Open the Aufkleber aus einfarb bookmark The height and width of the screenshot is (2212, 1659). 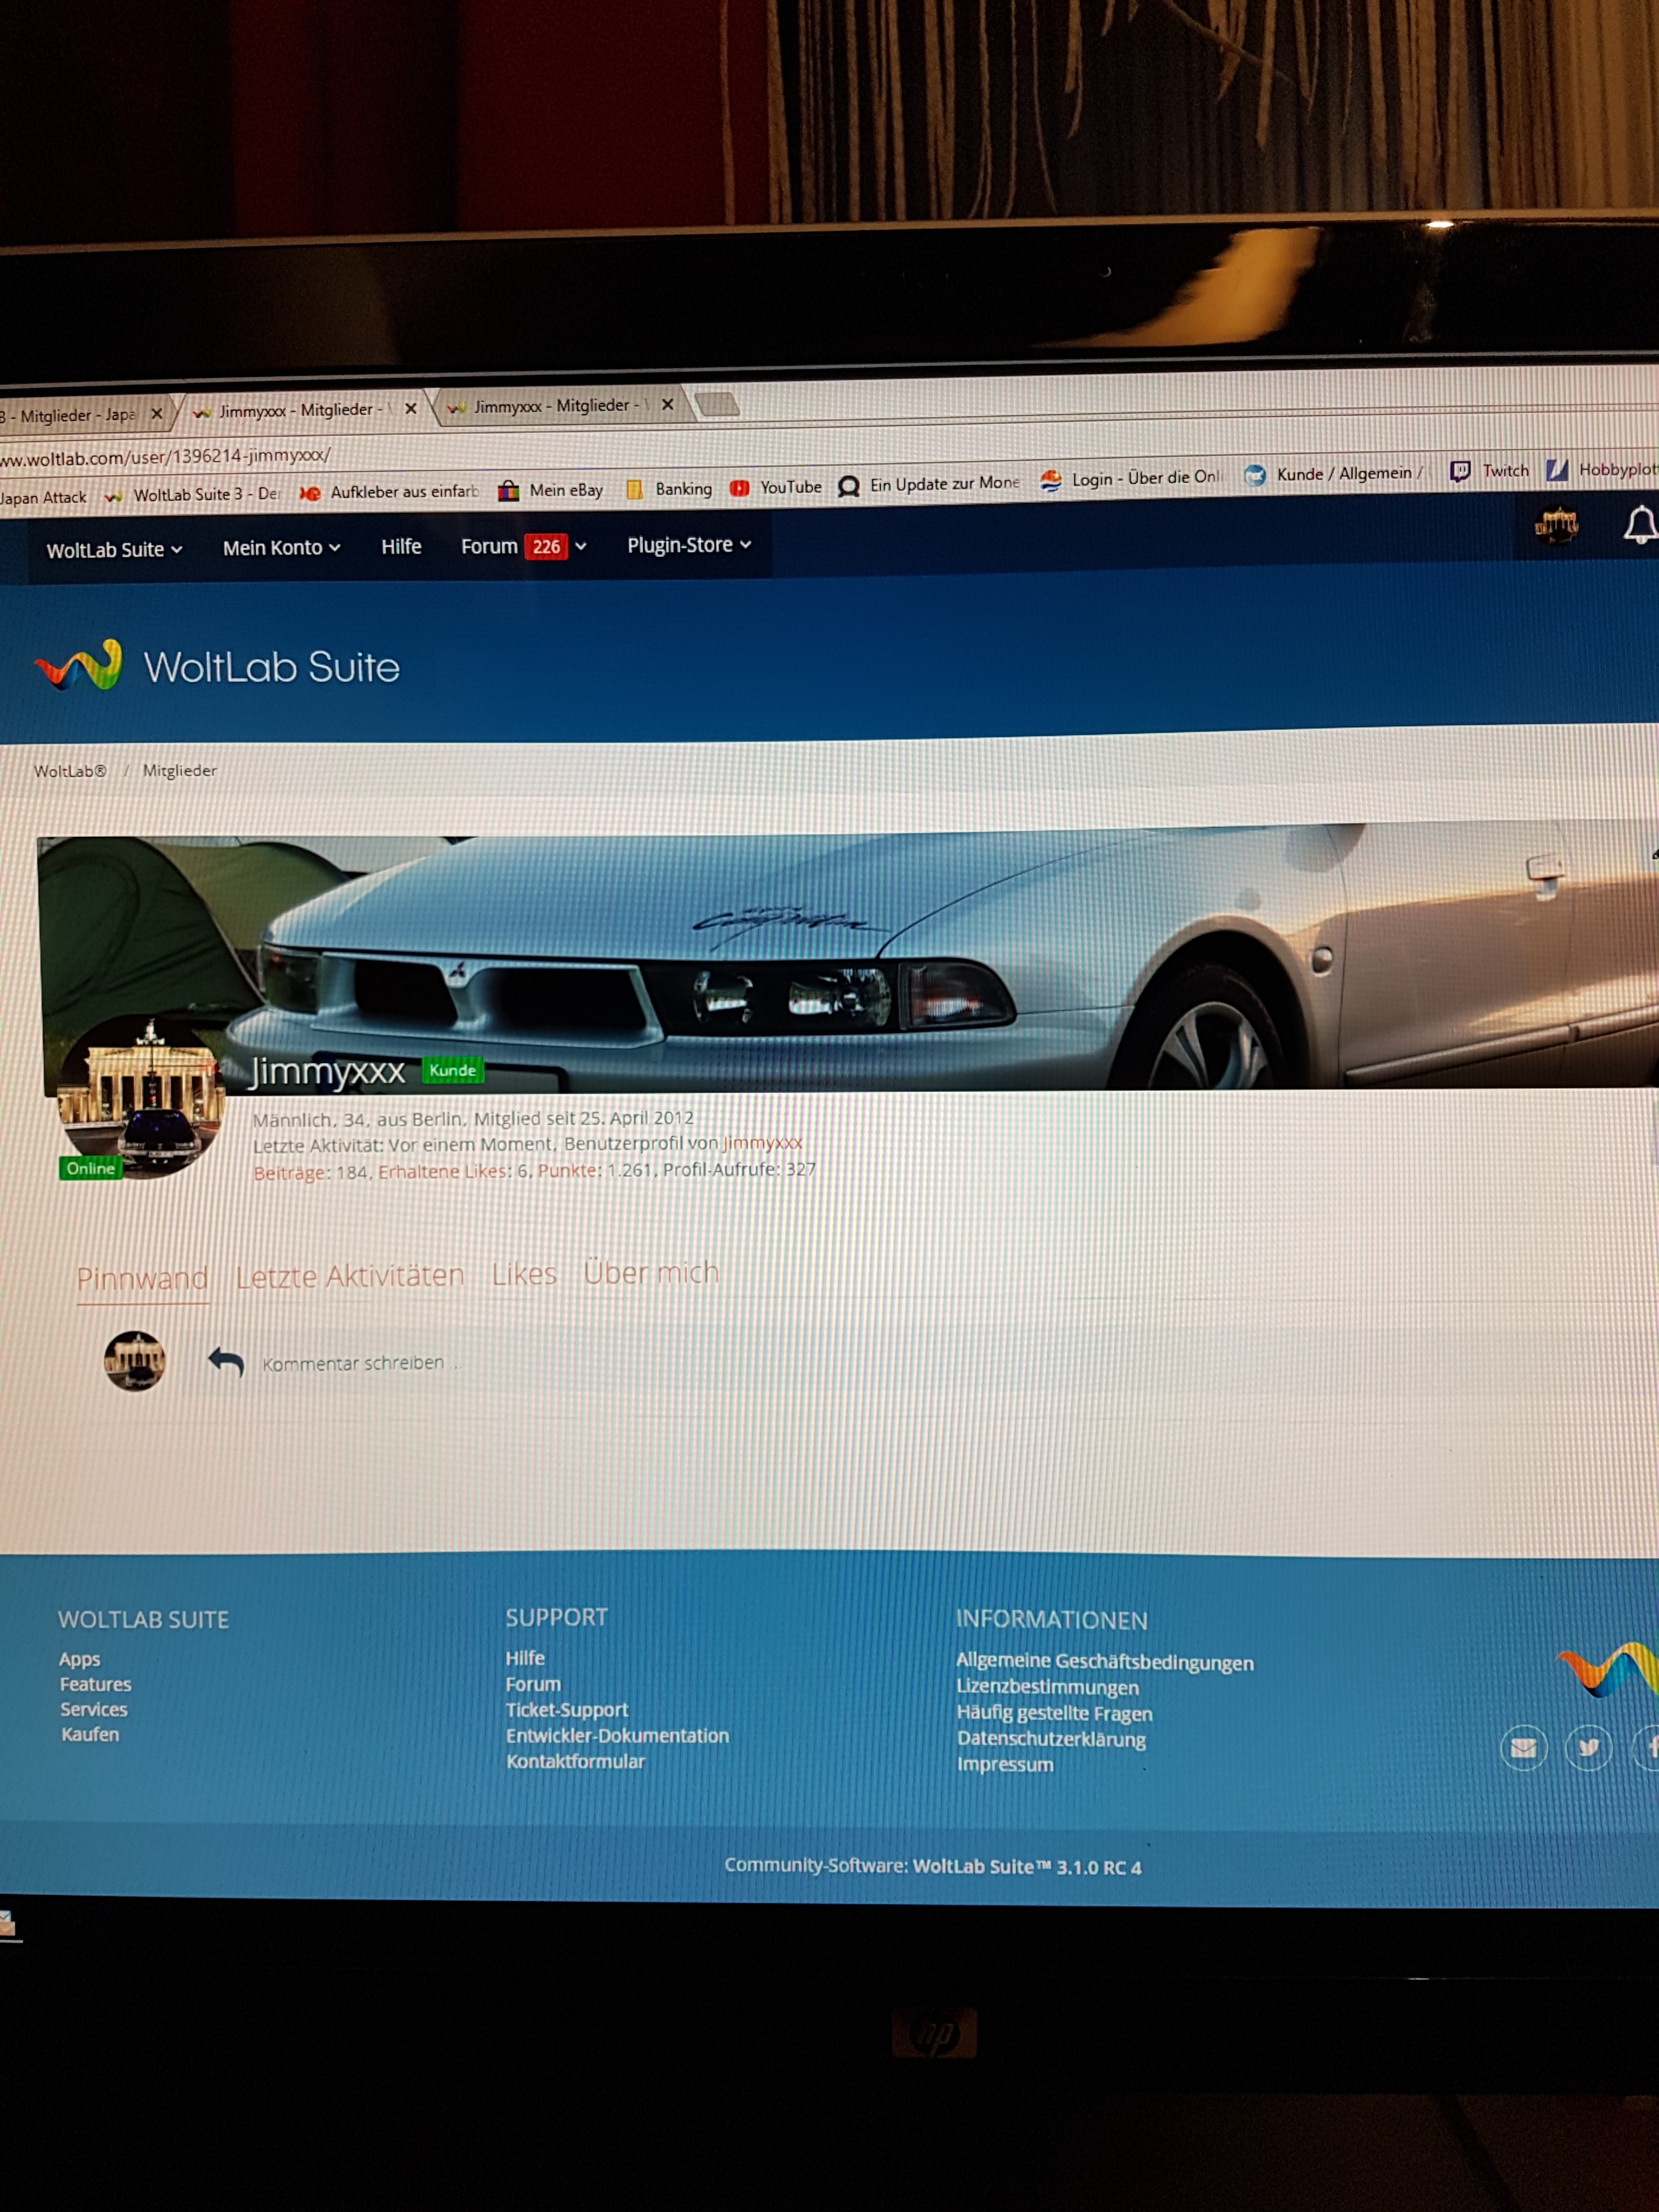tap(390, 492)
